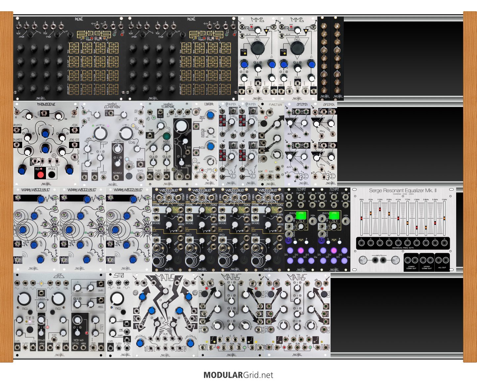The image size is (477, 382).
Task: Click the "PHONOGENE" module title
Action: [46, 104]
